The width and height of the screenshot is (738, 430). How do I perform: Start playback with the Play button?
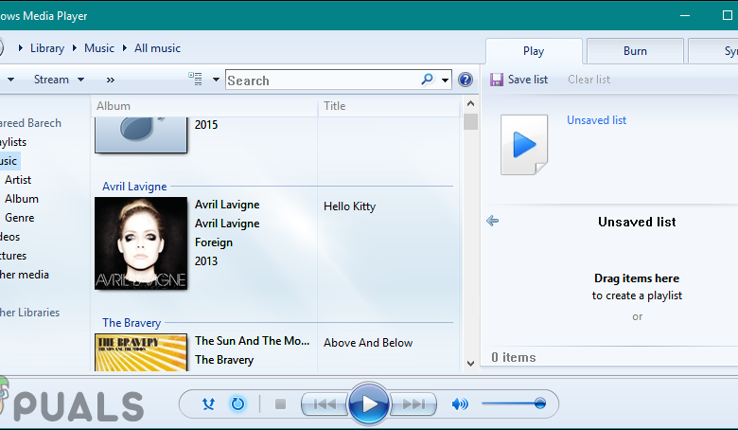pos(369,403)
